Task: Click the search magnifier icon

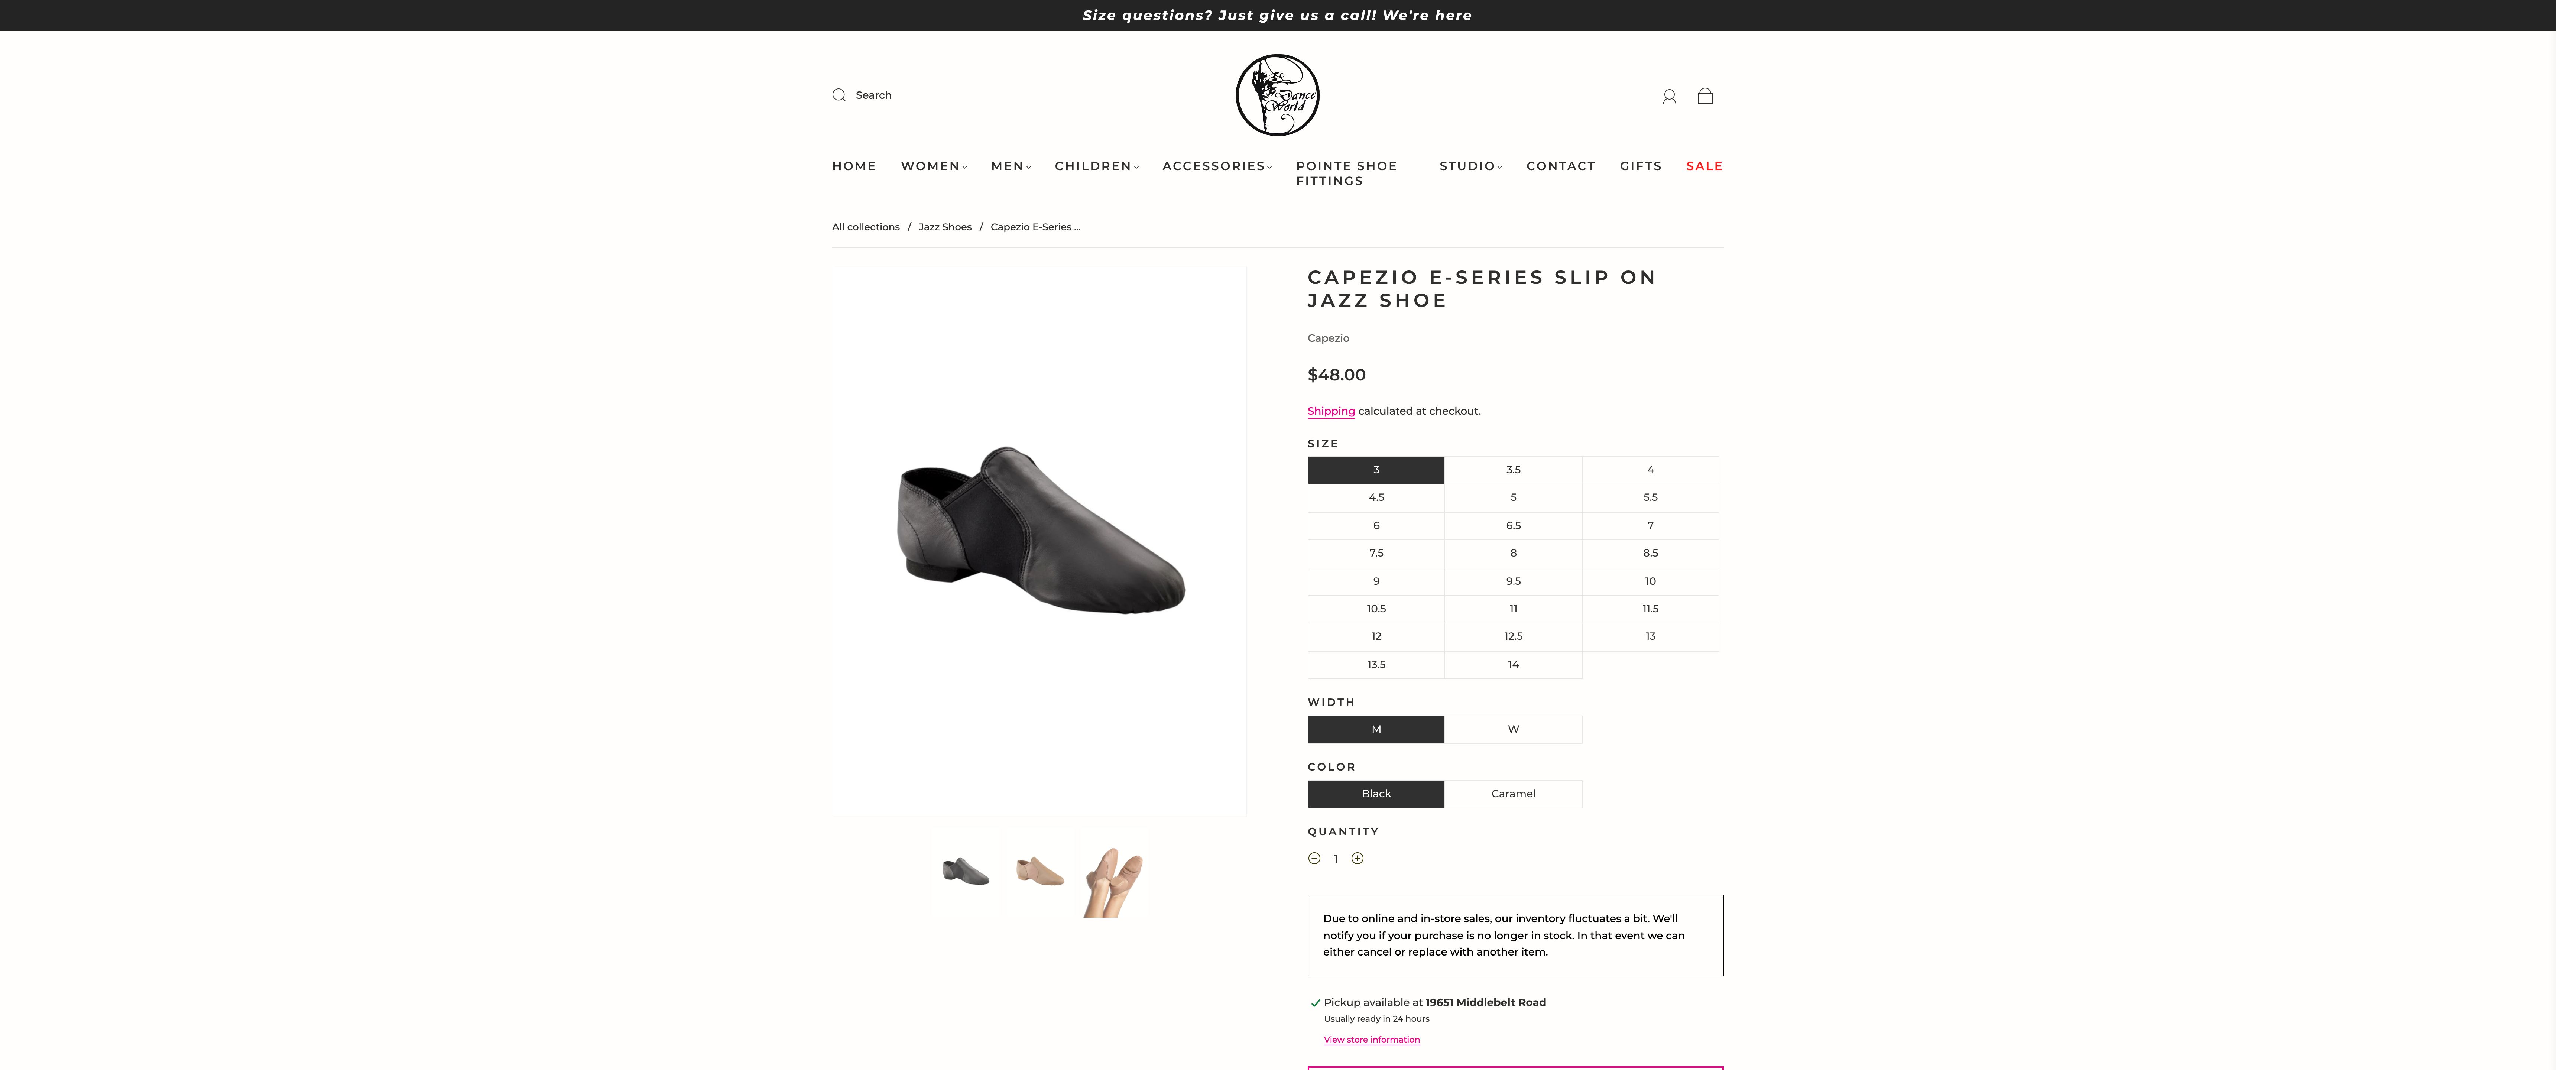Action: [x=839, y=95]
